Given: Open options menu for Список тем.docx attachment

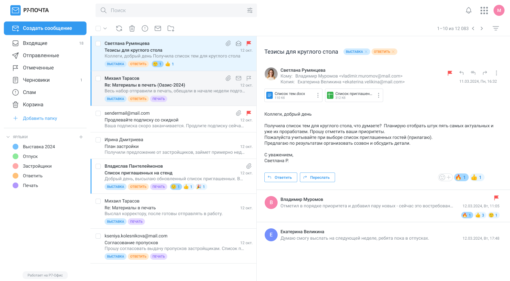Looking at the screenshot, I should click(318, 95).
